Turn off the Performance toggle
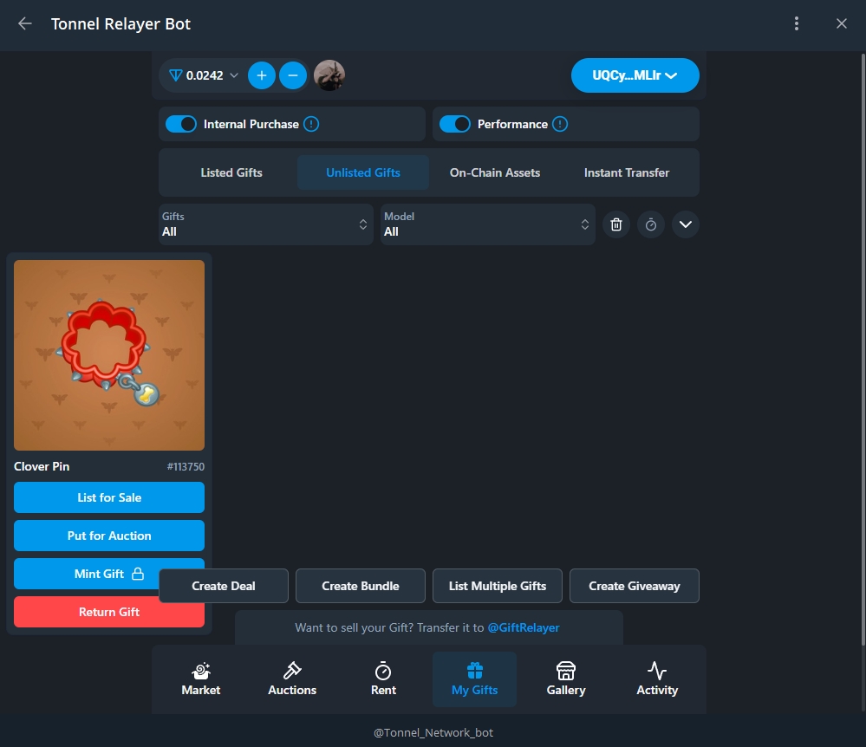 (455, 124)
